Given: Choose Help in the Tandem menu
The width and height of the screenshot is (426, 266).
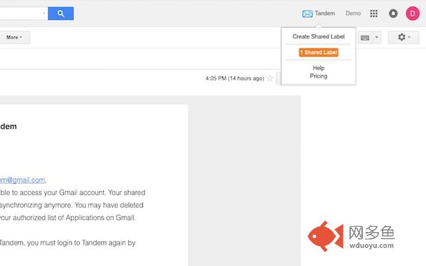Looking at the screenshot, I should [x=318, y=68].
